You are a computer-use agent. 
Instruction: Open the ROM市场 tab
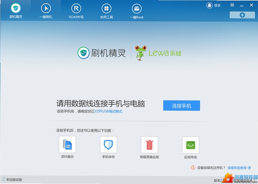click(x=76, y=11)
